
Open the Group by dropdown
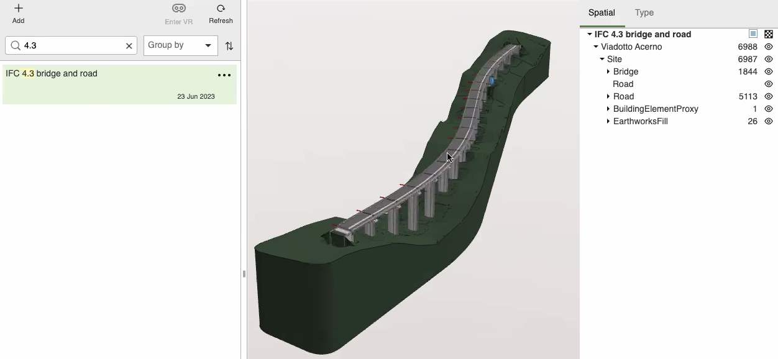(181, 45)
